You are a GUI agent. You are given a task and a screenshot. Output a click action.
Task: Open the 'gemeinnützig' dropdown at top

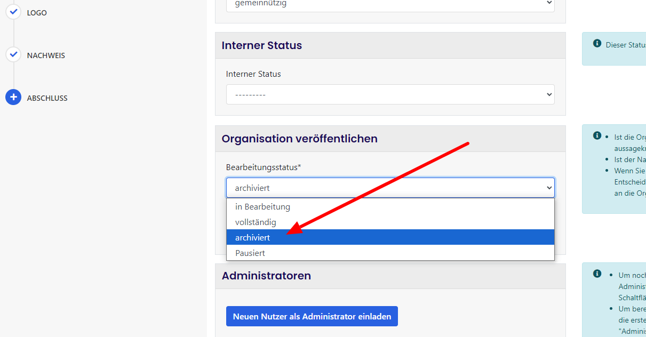click(390, 4)
